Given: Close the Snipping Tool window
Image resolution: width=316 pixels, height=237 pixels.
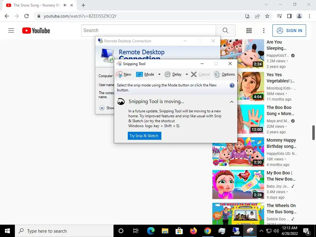Looking at the screenshot, I should point(230,64).
